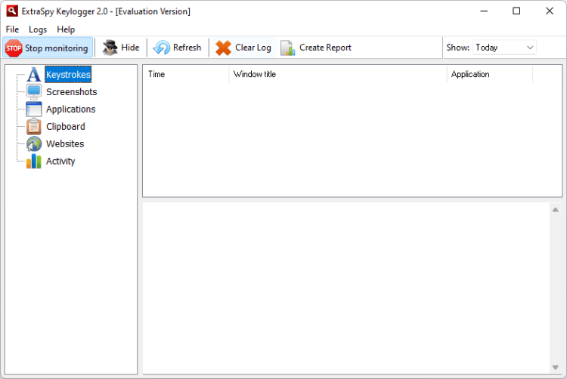Select the Keystrokes letter A icon
567x379 pixels.
point(33,74)
